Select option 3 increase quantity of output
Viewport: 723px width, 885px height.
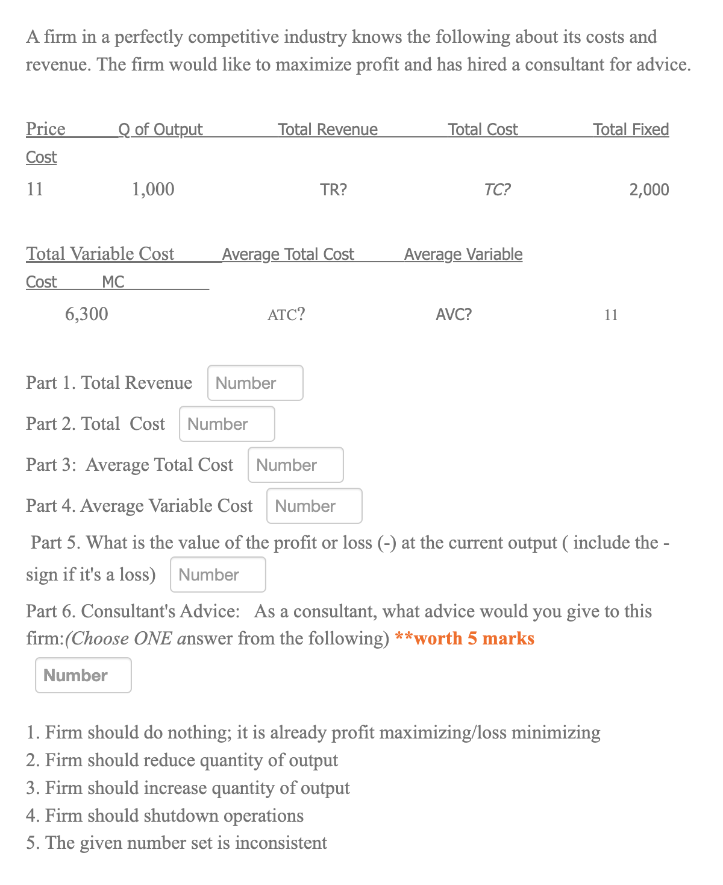187,788
